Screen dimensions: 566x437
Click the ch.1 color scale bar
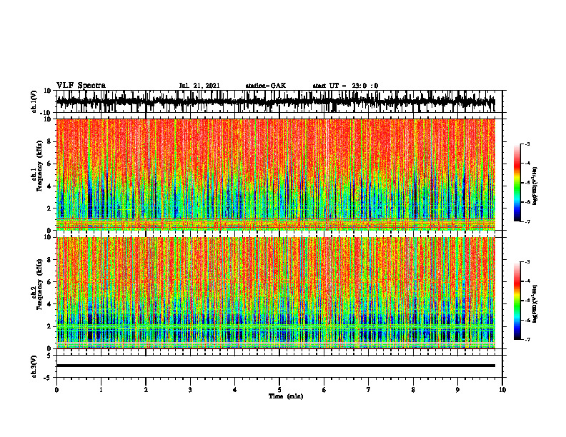point(517,183)
